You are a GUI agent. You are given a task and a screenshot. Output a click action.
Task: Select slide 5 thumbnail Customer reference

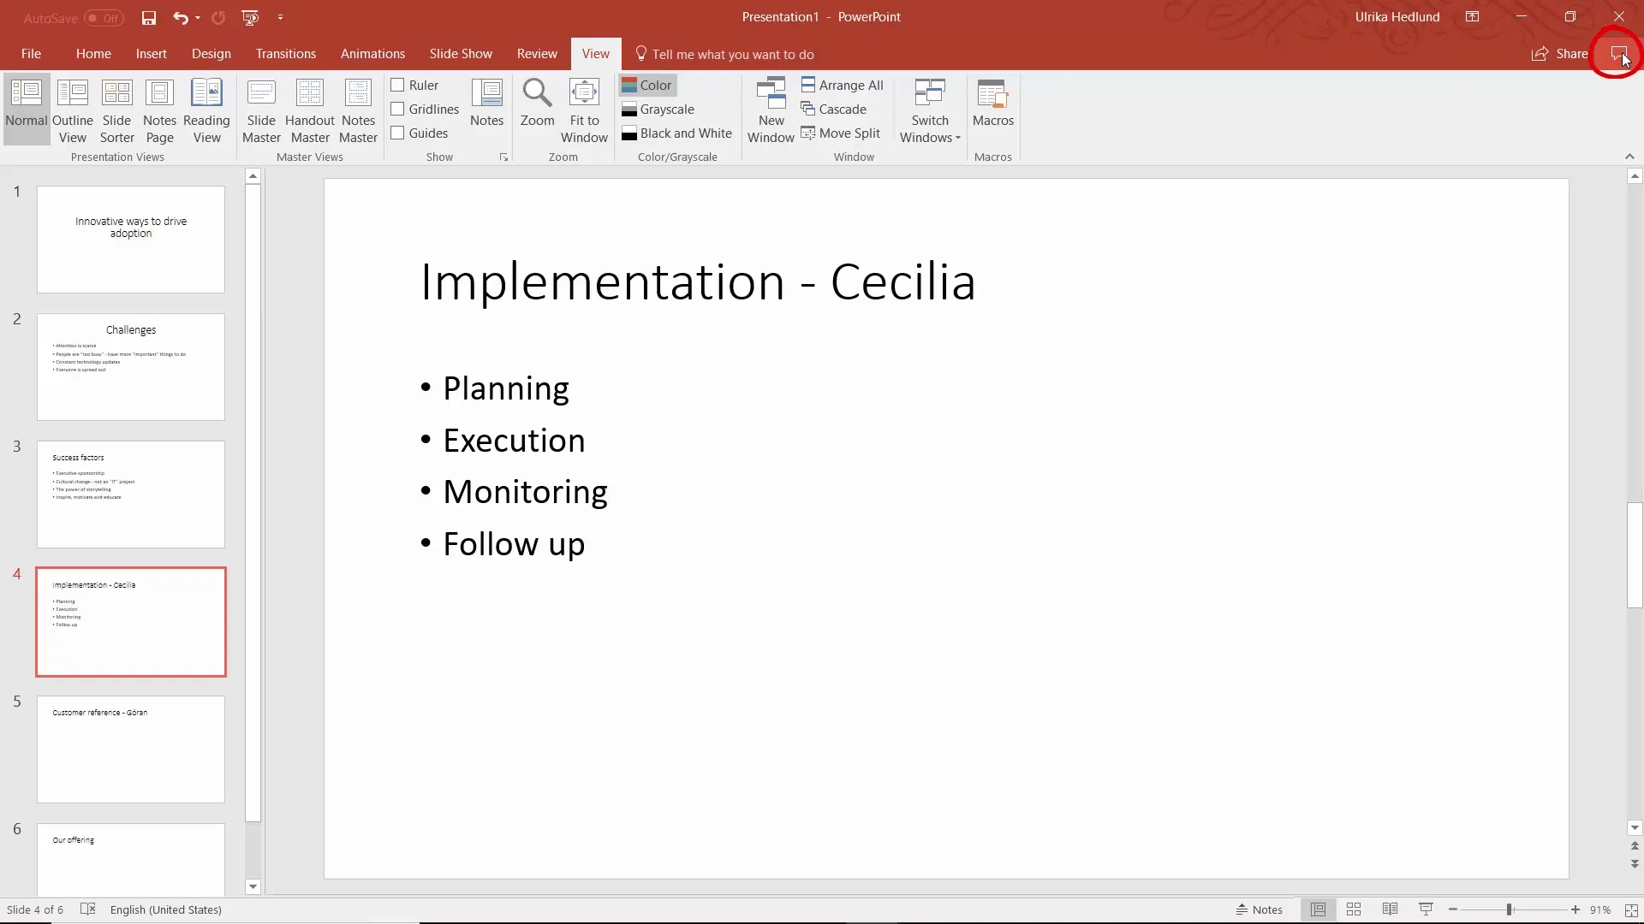tap(131, 749)
